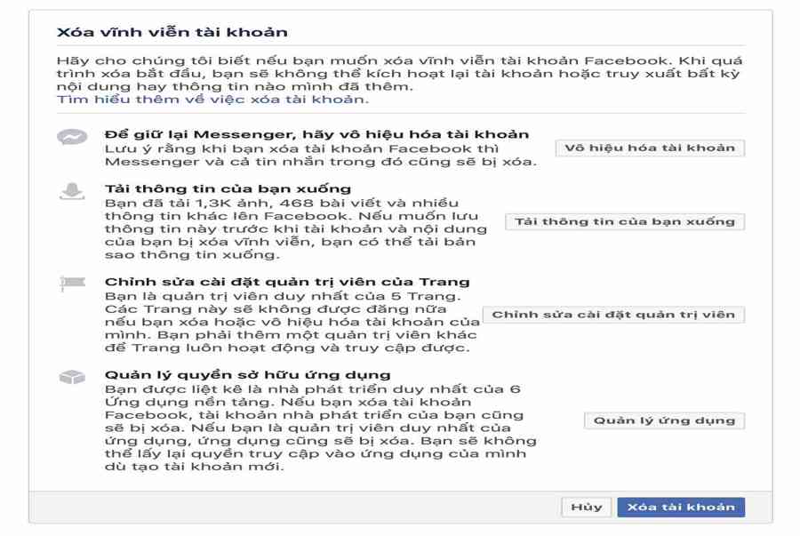Click the Tải thông tin của bạn xuống button
This screenshot has height=536, width=800.
tap(625, 221)
